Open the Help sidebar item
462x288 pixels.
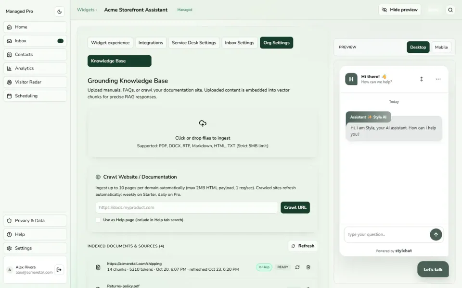[x=35, y=235]
